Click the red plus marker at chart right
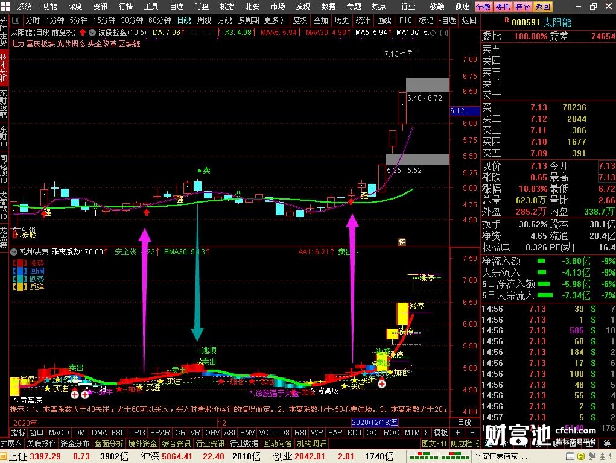 tap(381, 383)
